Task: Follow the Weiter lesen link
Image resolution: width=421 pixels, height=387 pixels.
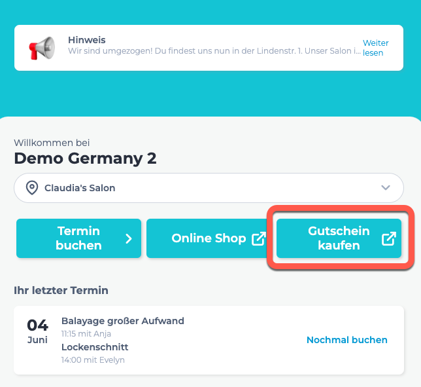Action: point(376,48)
